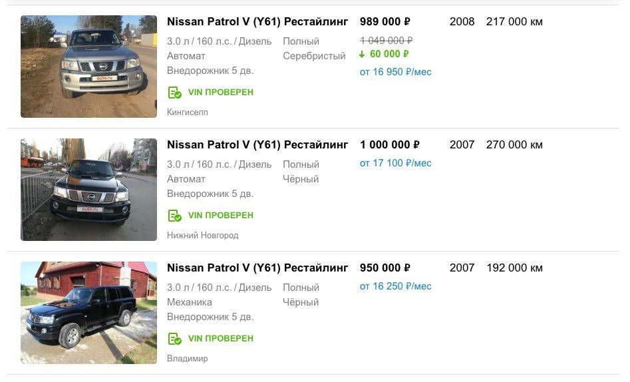Click the crossed-out 1 049 000 ₽ old price

(386, 41)
